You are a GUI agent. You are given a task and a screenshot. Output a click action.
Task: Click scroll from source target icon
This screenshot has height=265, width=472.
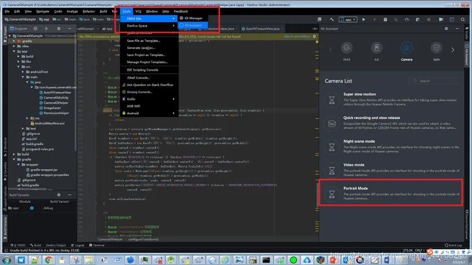(36, 29)
